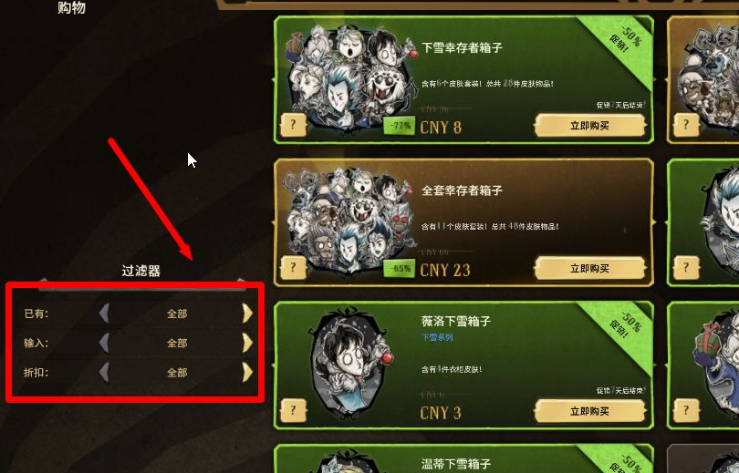This screenshot has width=739, height=473.
Task: Click the ? icon on the top-right partial card
Action: point(686,125)
